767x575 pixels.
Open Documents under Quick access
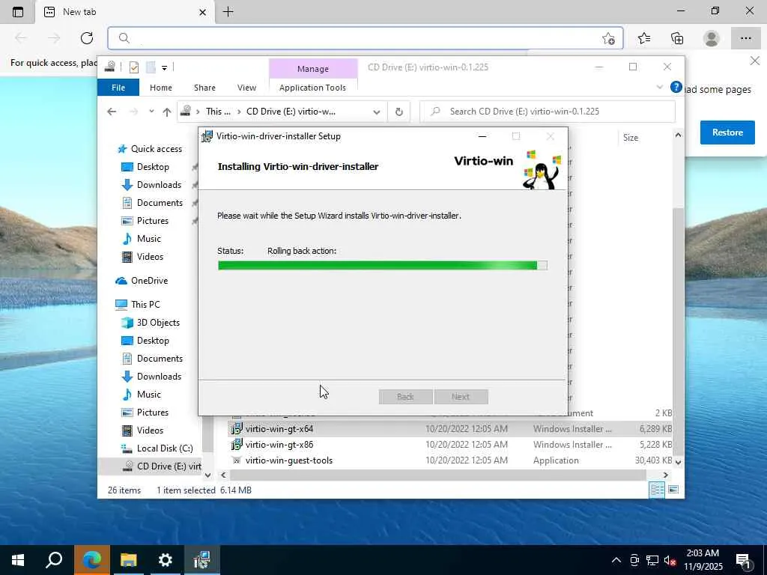[160, 203]
